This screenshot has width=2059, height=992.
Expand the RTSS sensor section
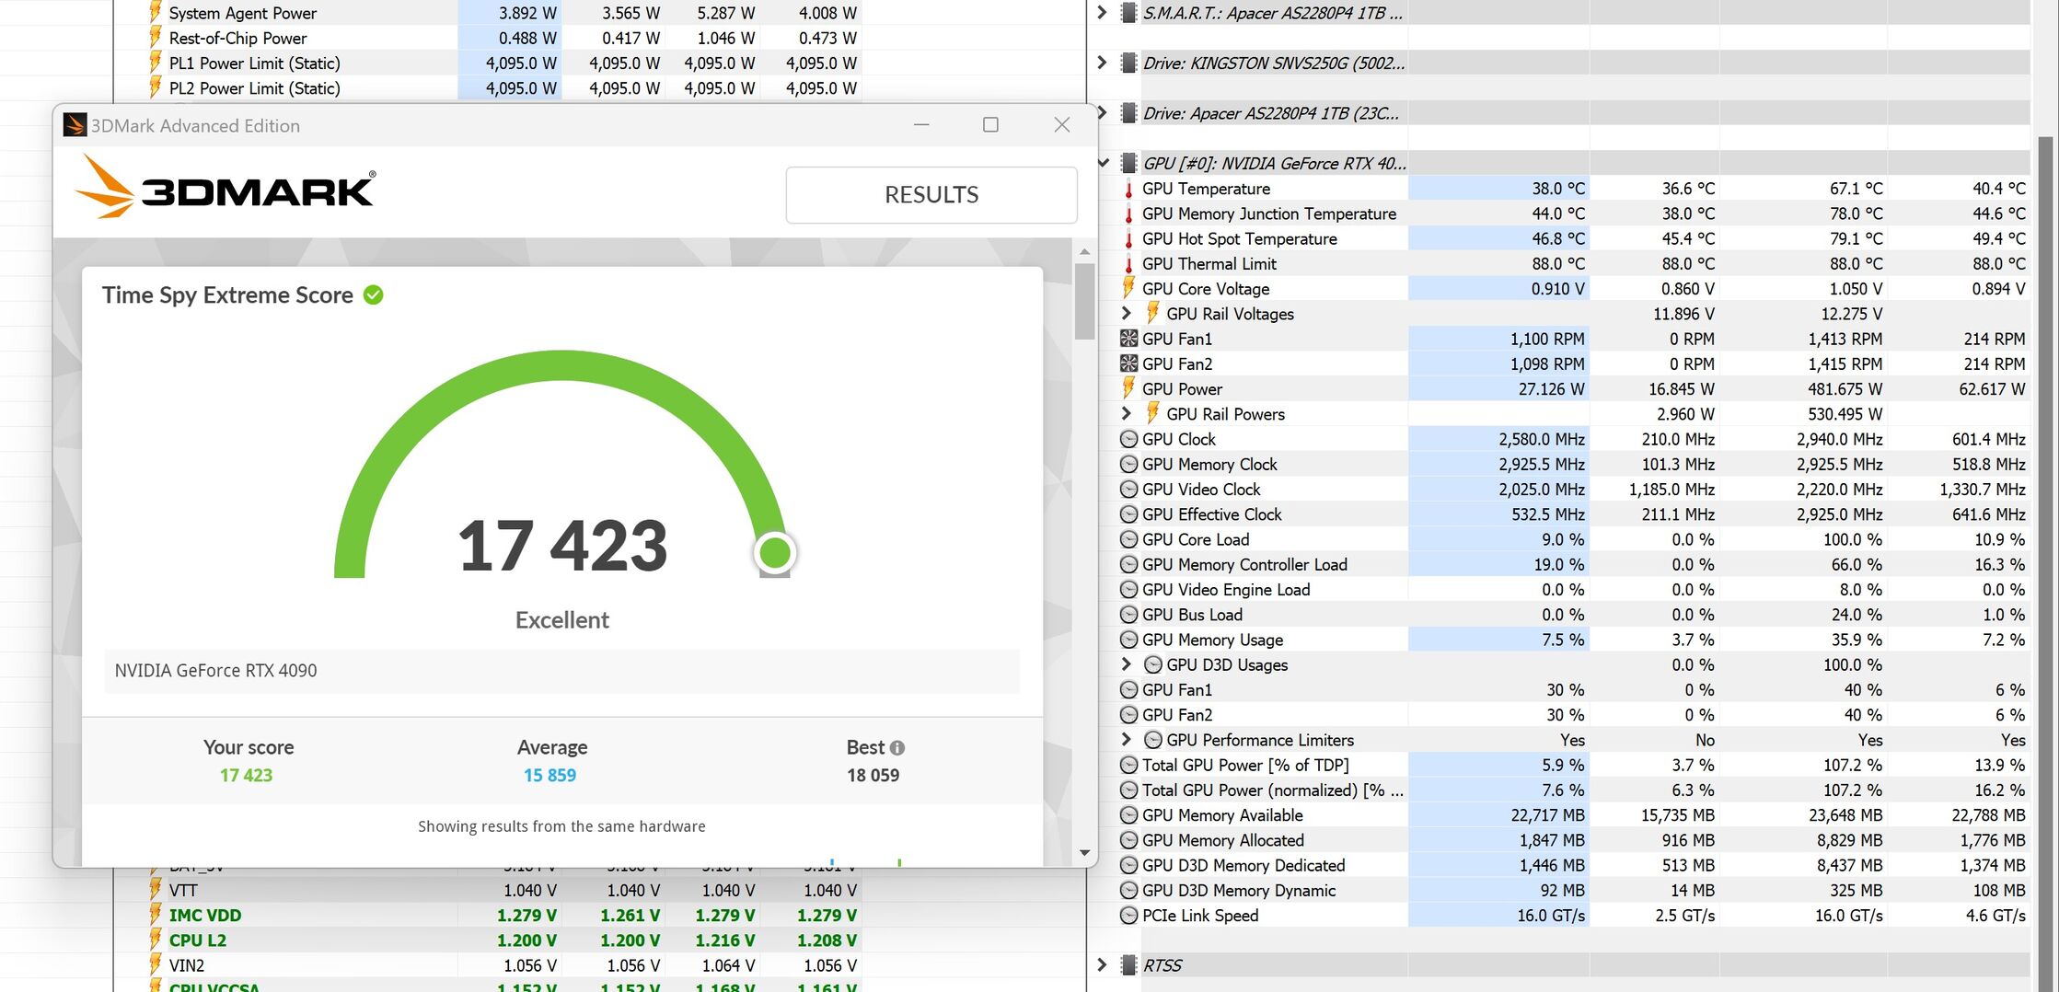point(1102,964)
